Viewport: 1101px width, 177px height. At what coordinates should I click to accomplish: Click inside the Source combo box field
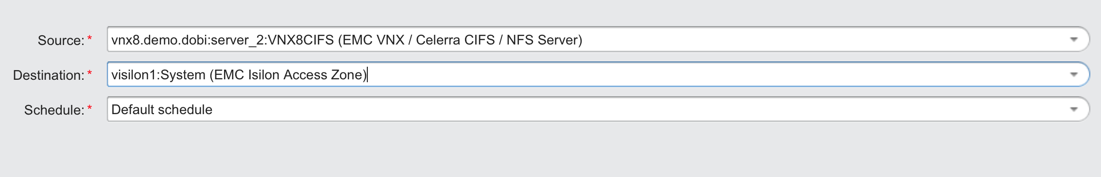[598, 40]
